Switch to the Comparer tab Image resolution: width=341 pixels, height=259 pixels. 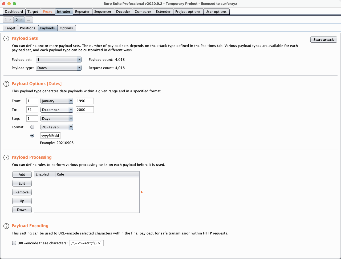[x=143, y=11]
